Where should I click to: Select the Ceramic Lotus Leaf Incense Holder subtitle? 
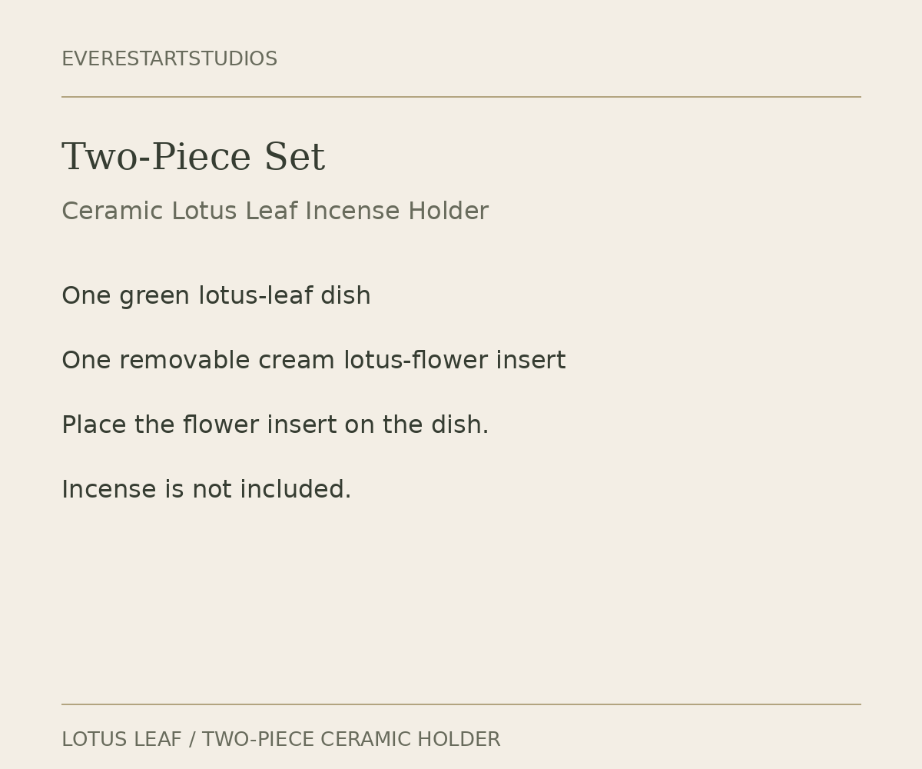click(x=275, y=211)
